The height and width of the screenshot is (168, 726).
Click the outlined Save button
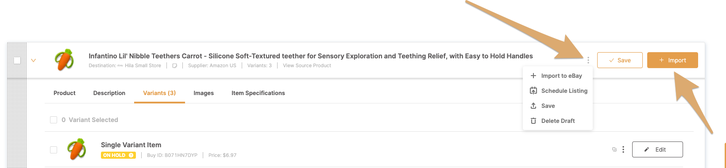tap(620, 60)
